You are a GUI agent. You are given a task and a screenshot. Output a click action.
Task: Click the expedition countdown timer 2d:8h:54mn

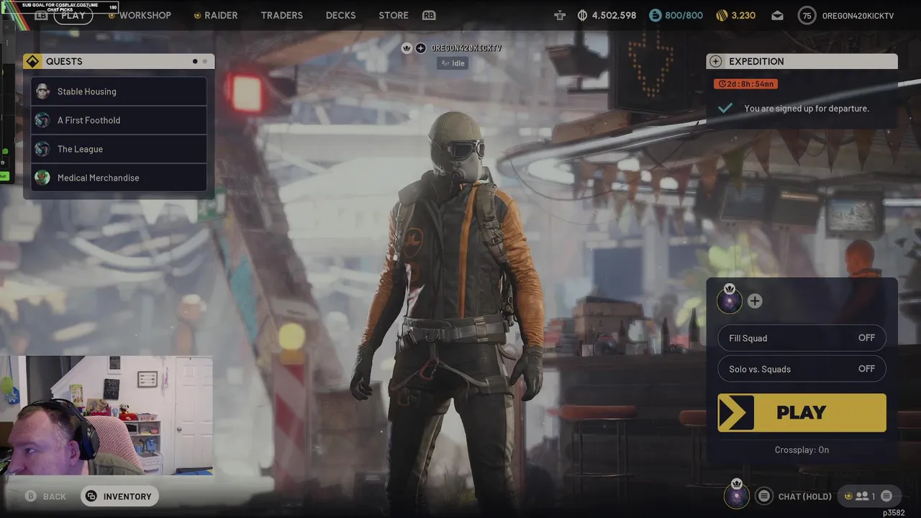pos(745,84)
